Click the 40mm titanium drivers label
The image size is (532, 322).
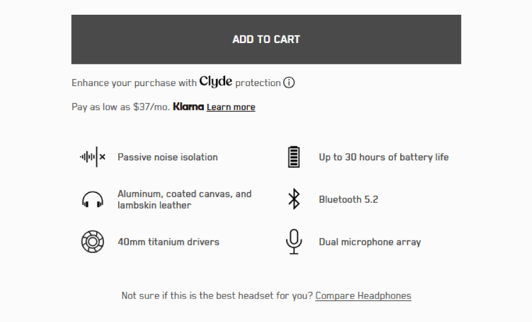(168, 242)
